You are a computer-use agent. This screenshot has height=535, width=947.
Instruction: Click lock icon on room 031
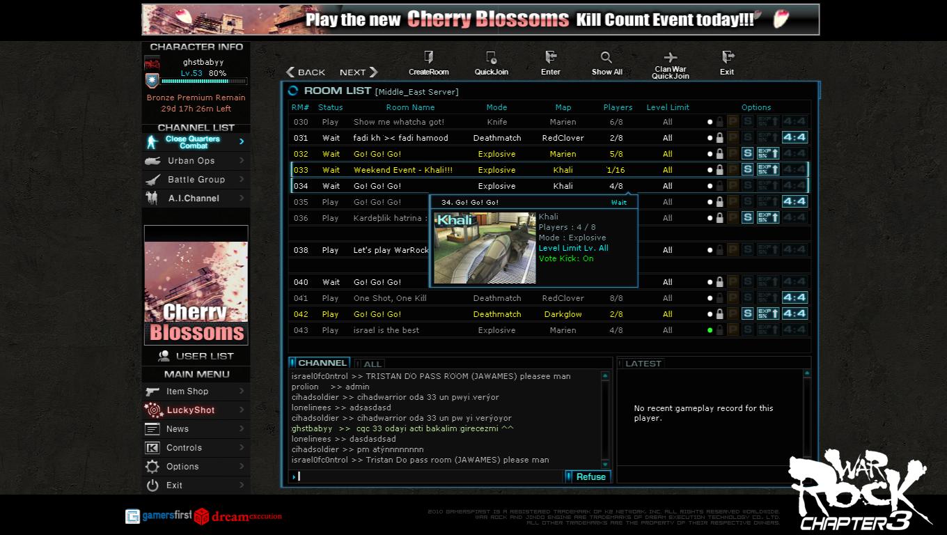(719, 138)
